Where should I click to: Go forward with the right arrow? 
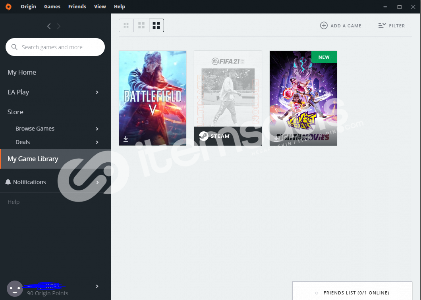(58, 26)
